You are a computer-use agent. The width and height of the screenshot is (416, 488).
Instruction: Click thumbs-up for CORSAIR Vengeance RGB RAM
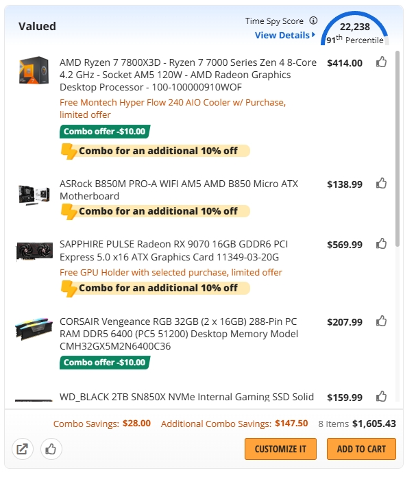point(382,321)
